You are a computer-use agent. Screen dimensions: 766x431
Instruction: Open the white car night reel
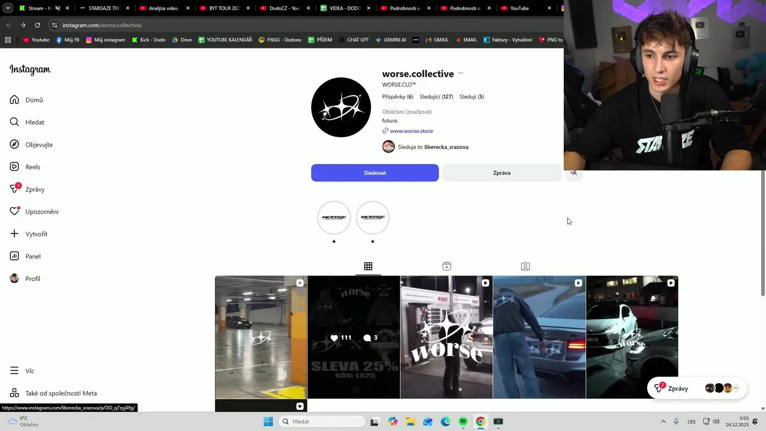(632, 337)
